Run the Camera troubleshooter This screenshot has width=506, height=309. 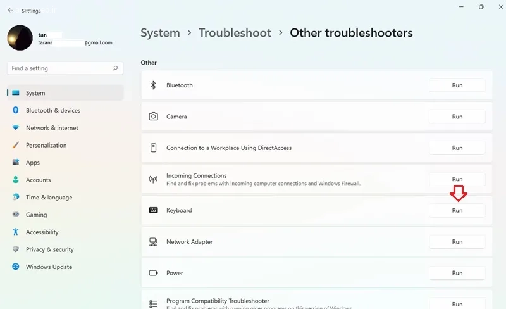click(457, 117)
